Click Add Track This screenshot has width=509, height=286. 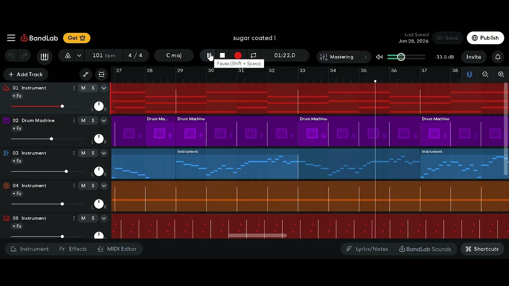tap(25, 74)
